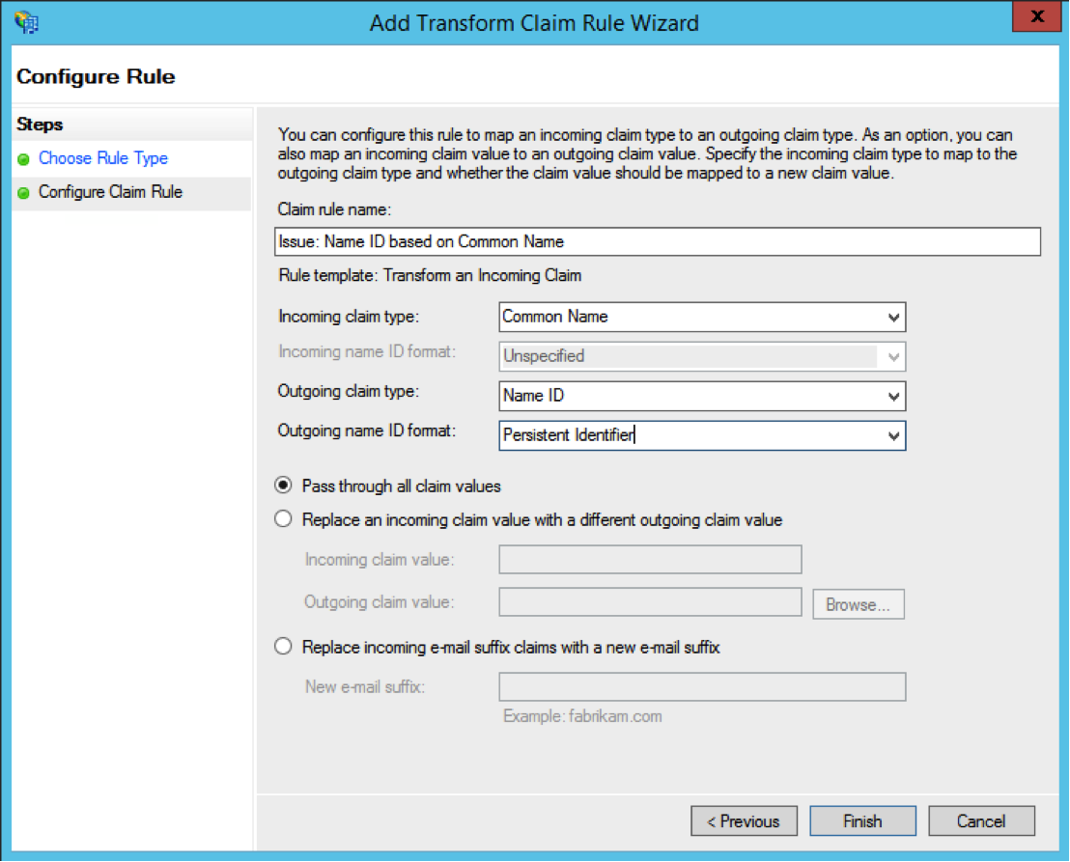Click the Steps header
The height and width of the screenshot is (862, 1070).
[40, 125]
